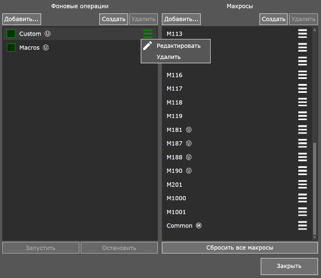Open hamburger menu for M1000 macro

click(x=303, y=198)
